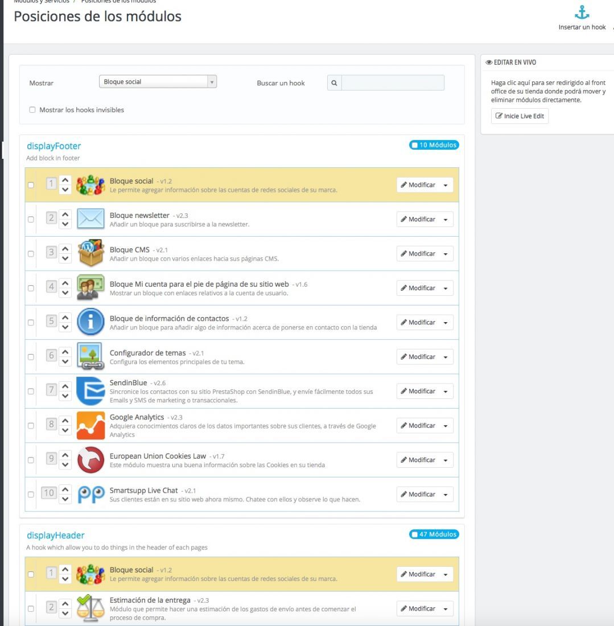Move Bloque social up in displayFooter
The width and height of the screenshot is (614, 626).
[65, 180]
